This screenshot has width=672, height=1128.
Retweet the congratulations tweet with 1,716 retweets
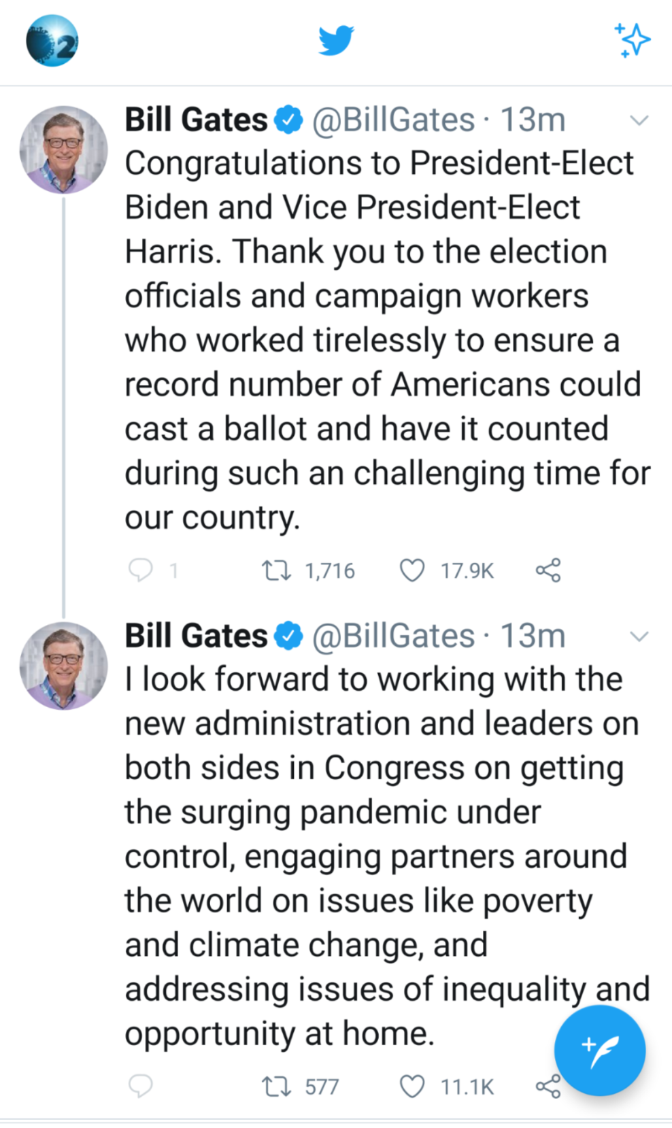click(x=278, y=570)
